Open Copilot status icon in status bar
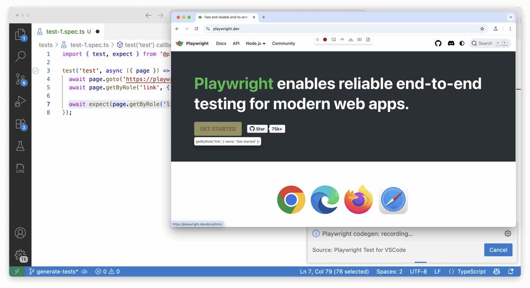The image size is (530, 288). click(497, 272)
